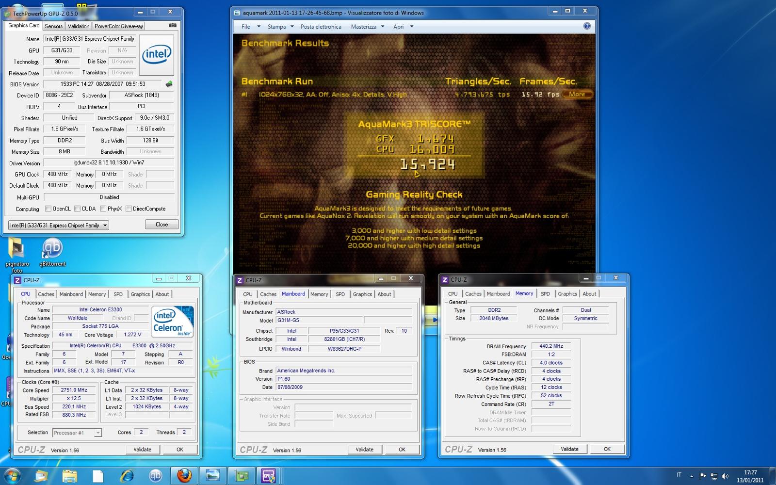Open the Apri dropdown menu
This screenshot has width=776, height=485.
point(403,27)
